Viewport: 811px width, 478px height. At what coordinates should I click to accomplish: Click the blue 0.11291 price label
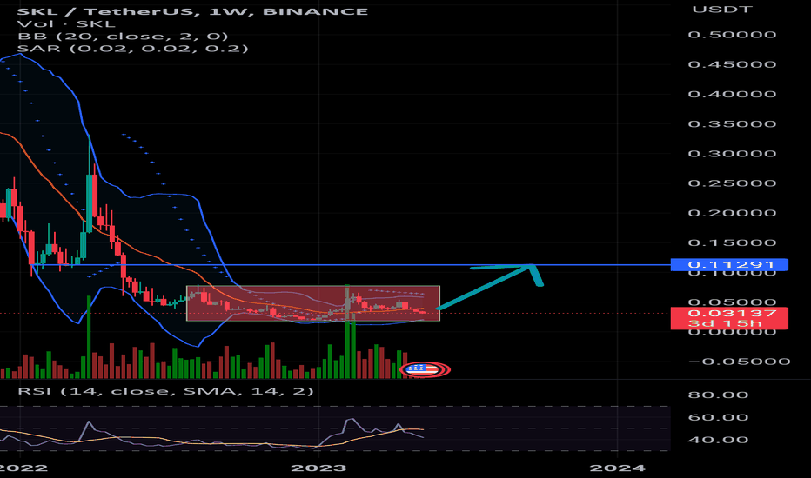tap(729, 264)
